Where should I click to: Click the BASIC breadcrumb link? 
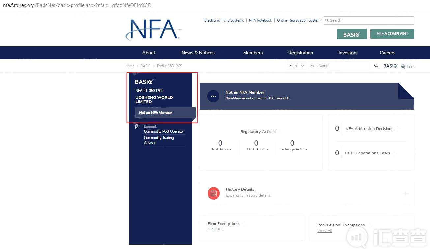point(146,66)
